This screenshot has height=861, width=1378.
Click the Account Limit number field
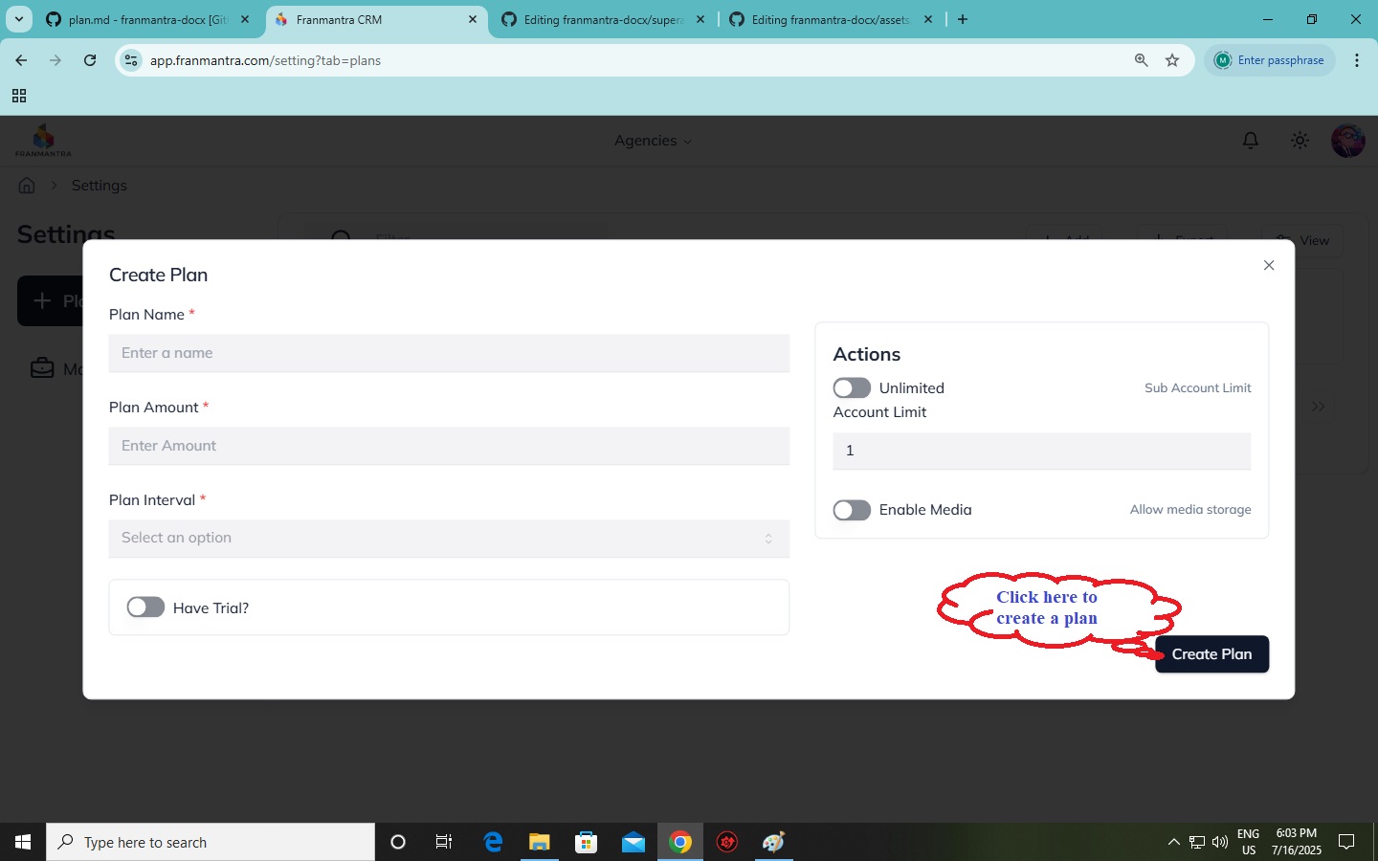pyautogui.click(x=1041, y=451)
